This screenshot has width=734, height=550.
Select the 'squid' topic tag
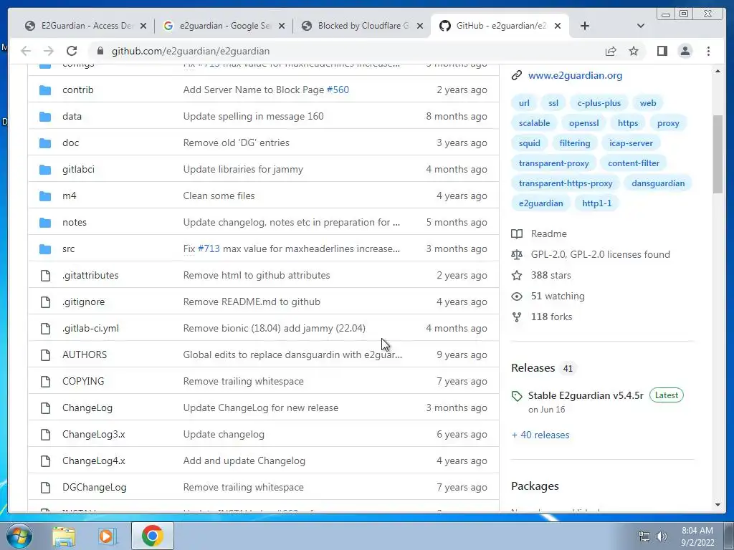tap(530, 143)
